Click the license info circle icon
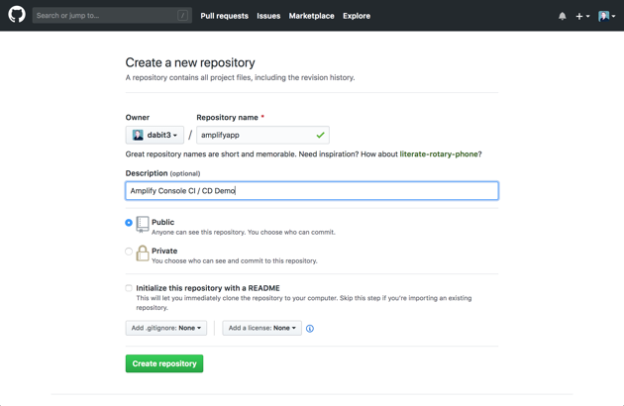The height and width of the screenshot is (406, 624). coord(310,329)
